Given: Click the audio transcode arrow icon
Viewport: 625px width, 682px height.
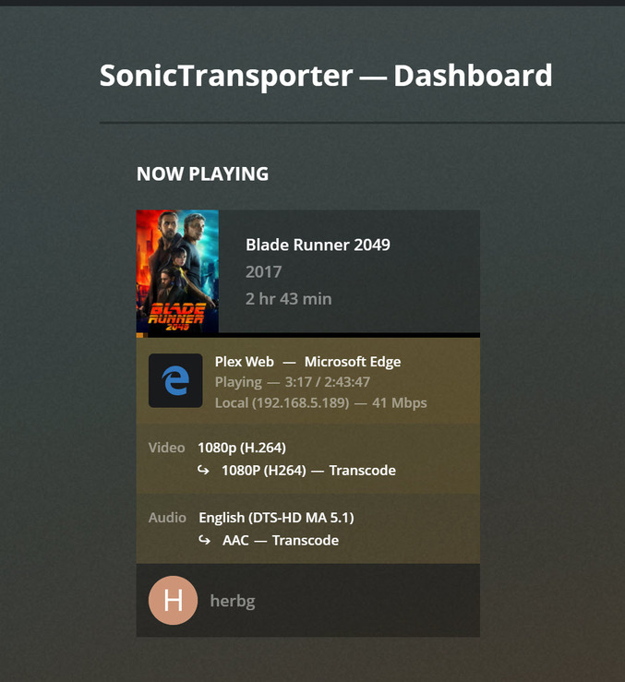Looking at the screenshot, I should (x=204, y=540).
